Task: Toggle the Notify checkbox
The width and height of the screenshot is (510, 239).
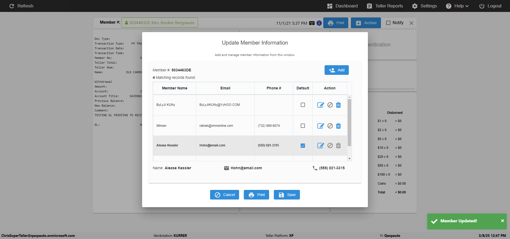Action: tap(388, 23)
